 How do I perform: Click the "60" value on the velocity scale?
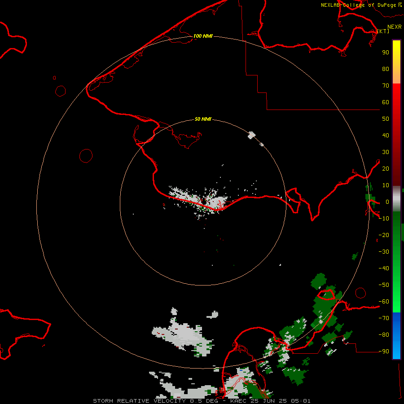click(x=386, y=102)
